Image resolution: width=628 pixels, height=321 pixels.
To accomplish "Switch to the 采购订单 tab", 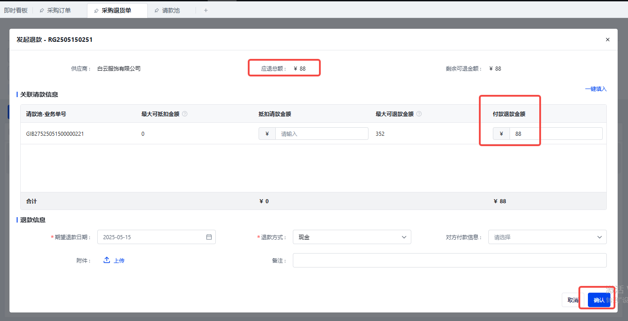I will click(x=59, y=10).
